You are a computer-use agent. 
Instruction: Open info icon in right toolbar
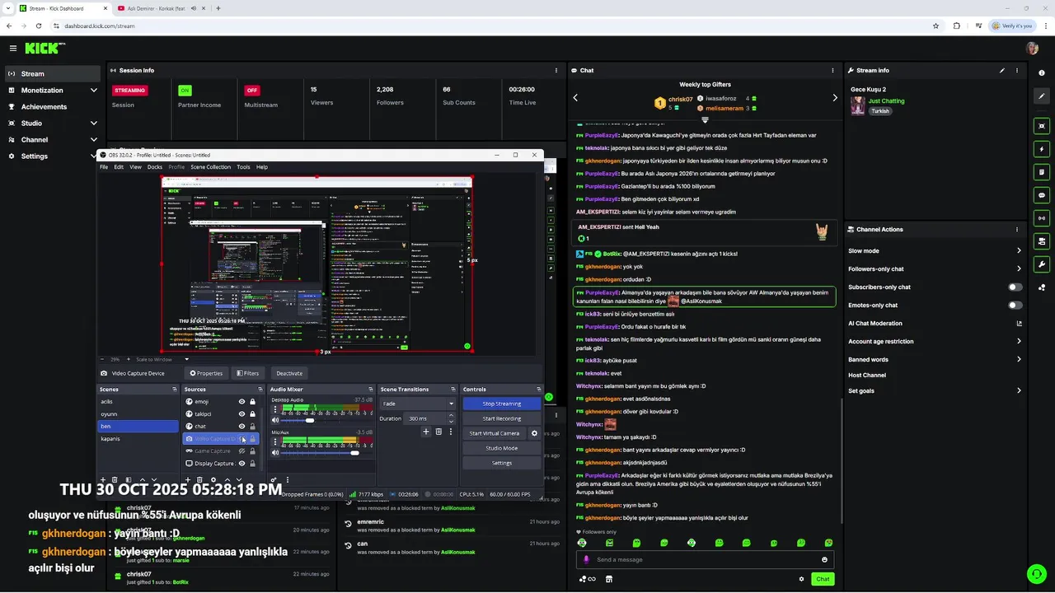click(x=1042, y=73)
